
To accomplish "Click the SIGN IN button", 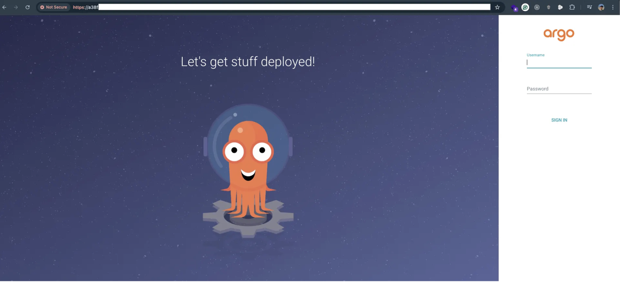I will coord(559,120).
